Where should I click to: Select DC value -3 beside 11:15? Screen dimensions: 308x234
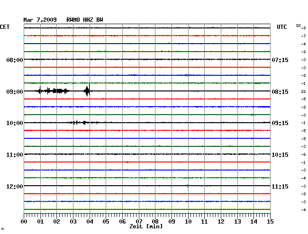tap(303, 186)
